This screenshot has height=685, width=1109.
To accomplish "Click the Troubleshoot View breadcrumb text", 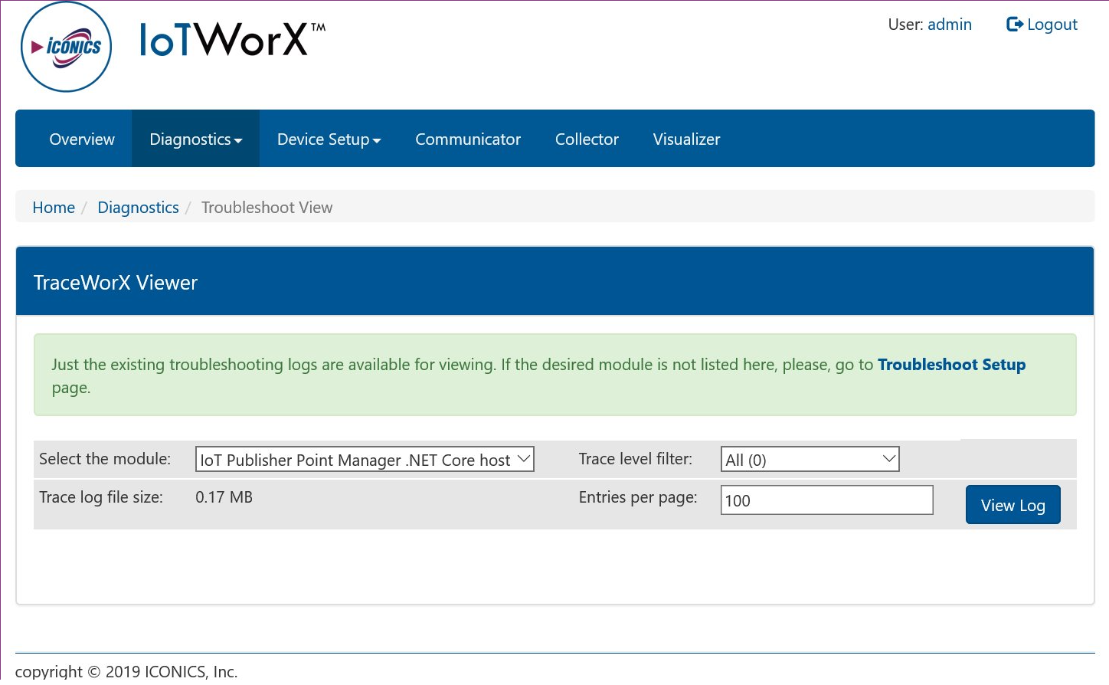I will click(x=267, y=208).
